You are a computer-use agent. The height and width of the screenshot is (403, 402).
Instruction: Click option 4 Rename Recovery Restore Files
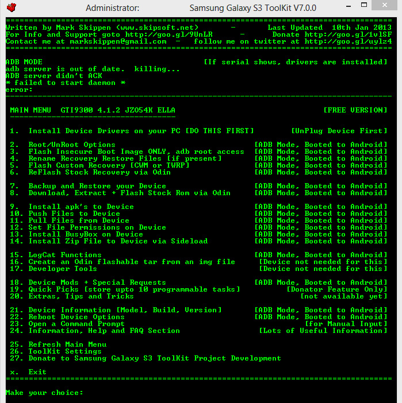point(116,158)
